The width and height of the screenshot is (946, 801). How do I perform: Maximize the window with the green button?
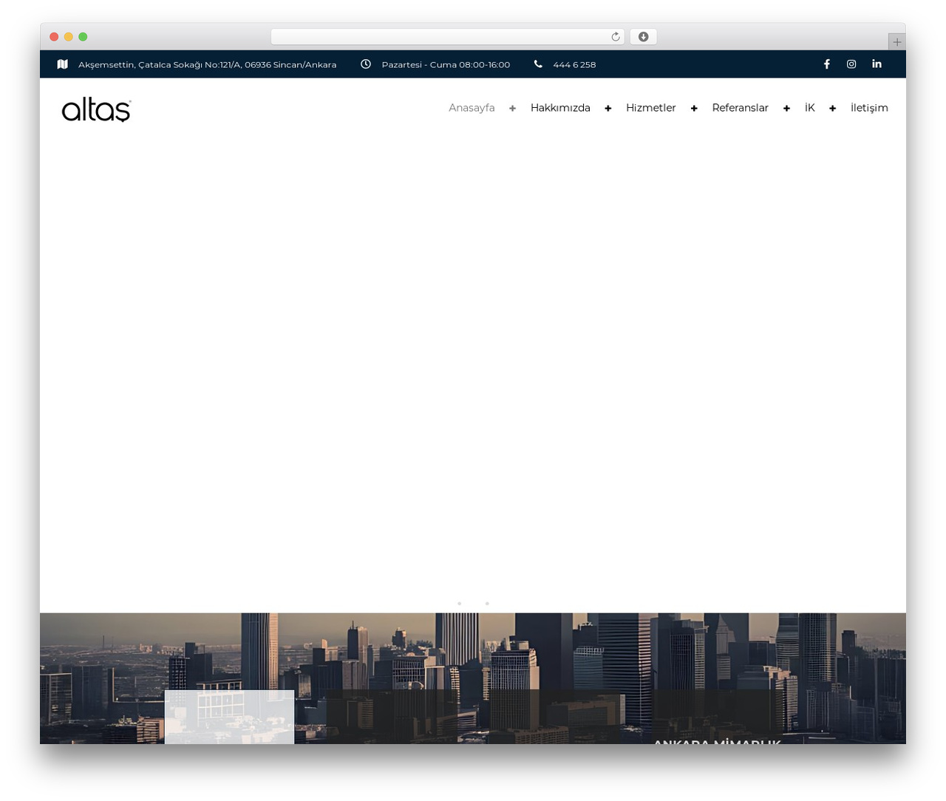(83, 37)
